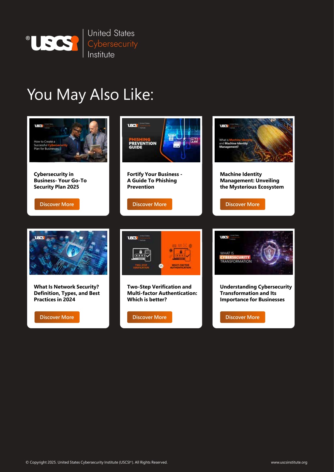Click the 'Machine Identity Management' article title
The image size is (334, 472).
pyautogui.click(x=252, y=181)
